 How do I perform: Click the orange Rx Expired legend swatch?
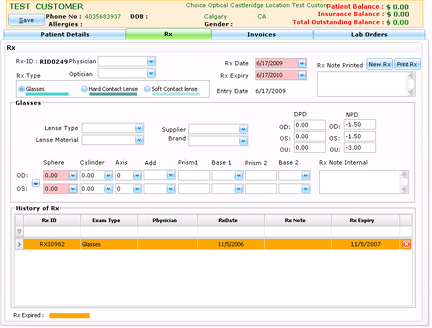[70, 316]
